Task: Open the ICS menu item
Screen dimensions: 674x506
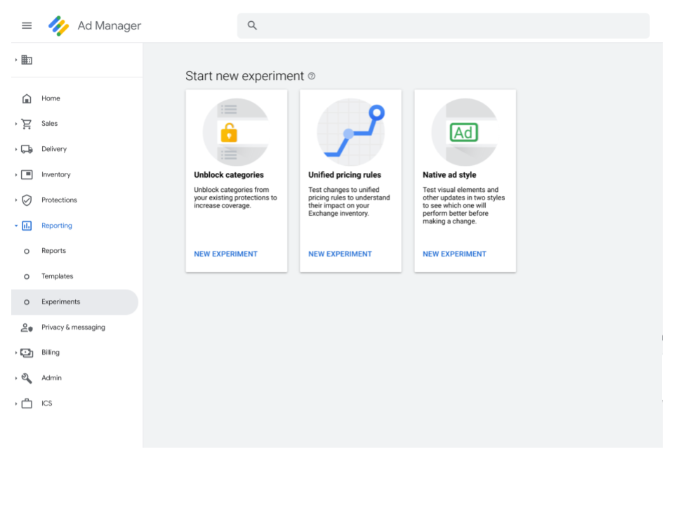Action: click(47, 403)
